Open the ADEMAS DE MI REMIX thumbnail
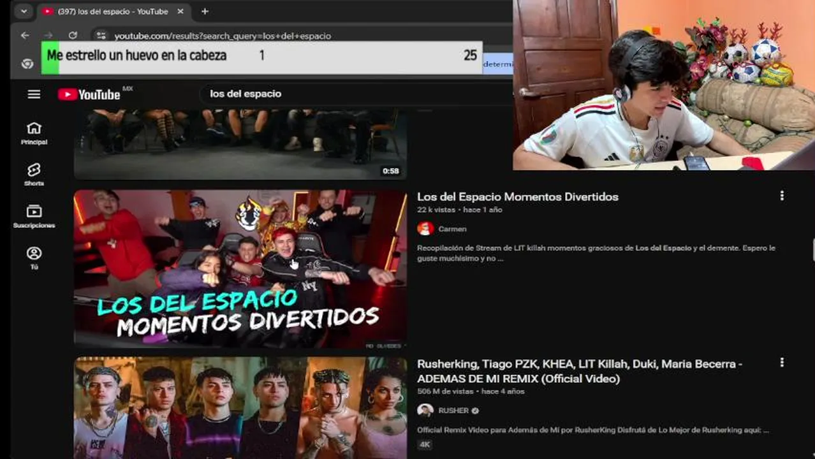Image resolution: width=815 pixels, height=459 pixels. click(x=240, y=407)
